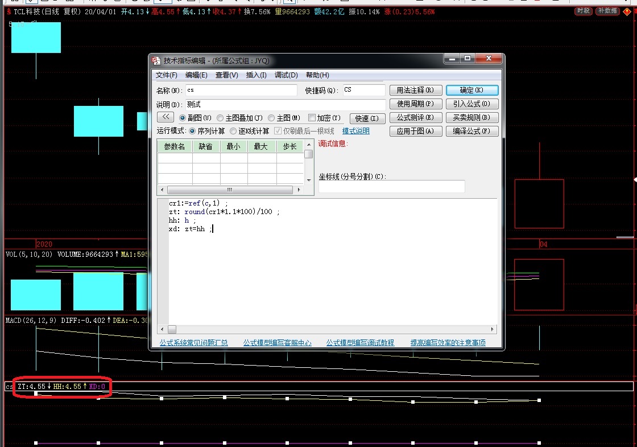Enable the 加密 checkbox
Screen dimensions: 637x447
click(x=312, y=118)
